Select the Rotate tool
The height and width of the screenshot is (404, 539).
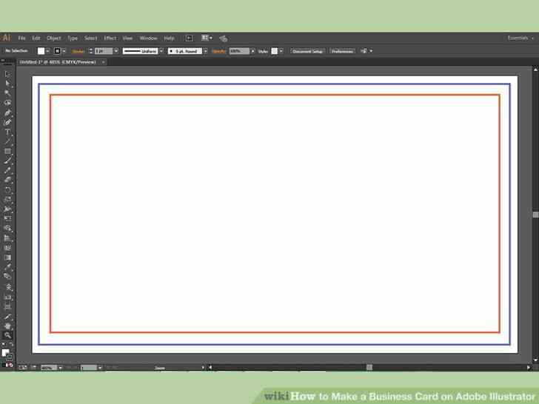pos(7,189)
